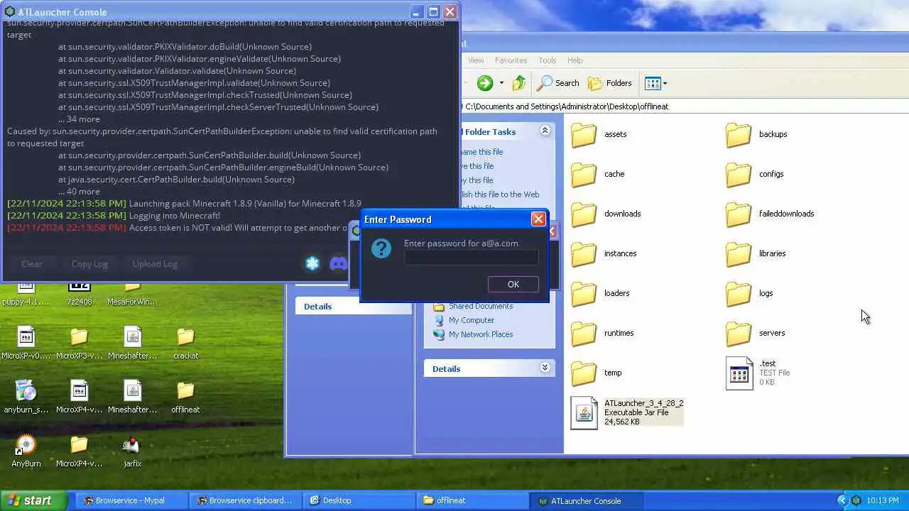Select the MicroXP-v0... file on desktop
Viewport: 909px width, 511px height.
coord(26,343)
